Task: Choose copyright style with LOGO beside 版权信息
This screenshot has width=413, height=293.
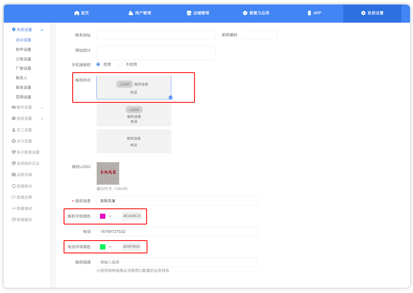Action: point(134,87)
